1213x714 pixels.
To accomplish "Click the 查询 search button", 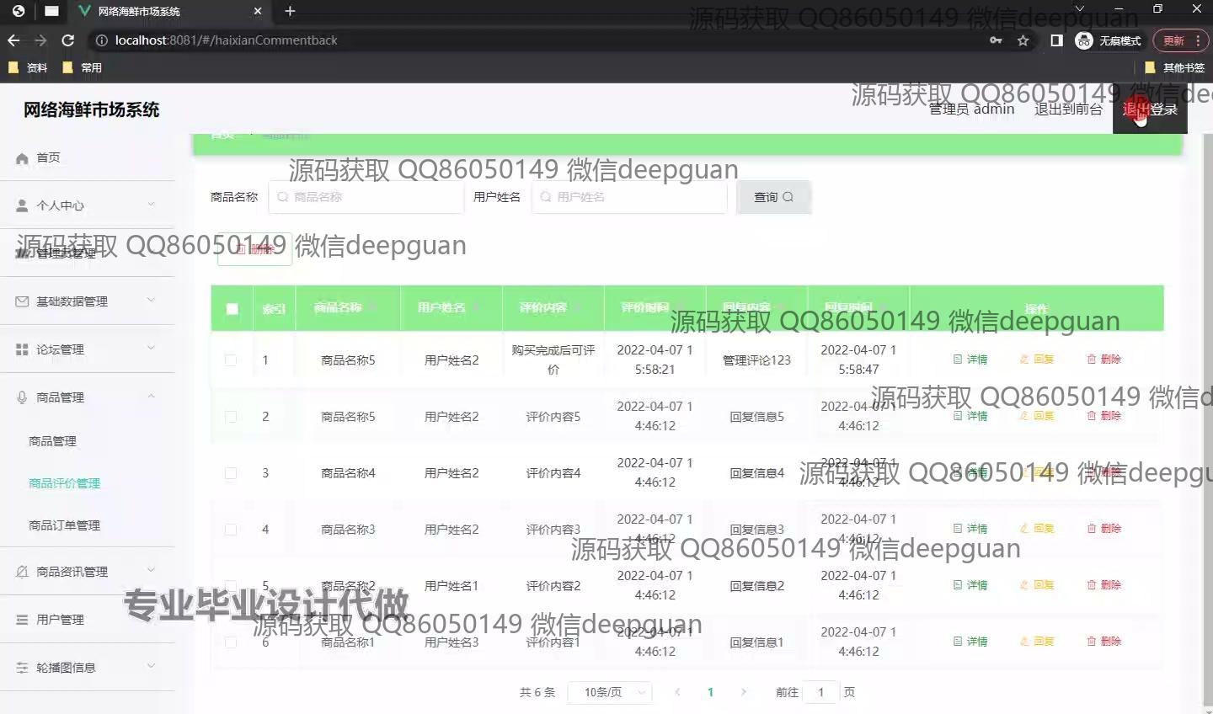I will click(x=773, y=197).
